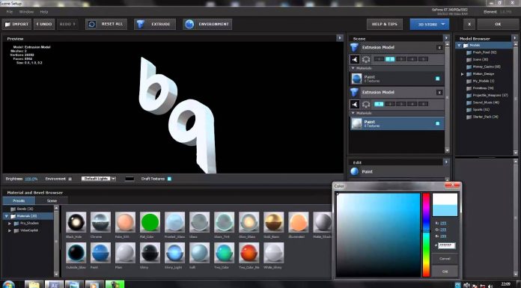Choose the Glass_Tint material preset
This screenshot has height=288, width=521.
225,222
